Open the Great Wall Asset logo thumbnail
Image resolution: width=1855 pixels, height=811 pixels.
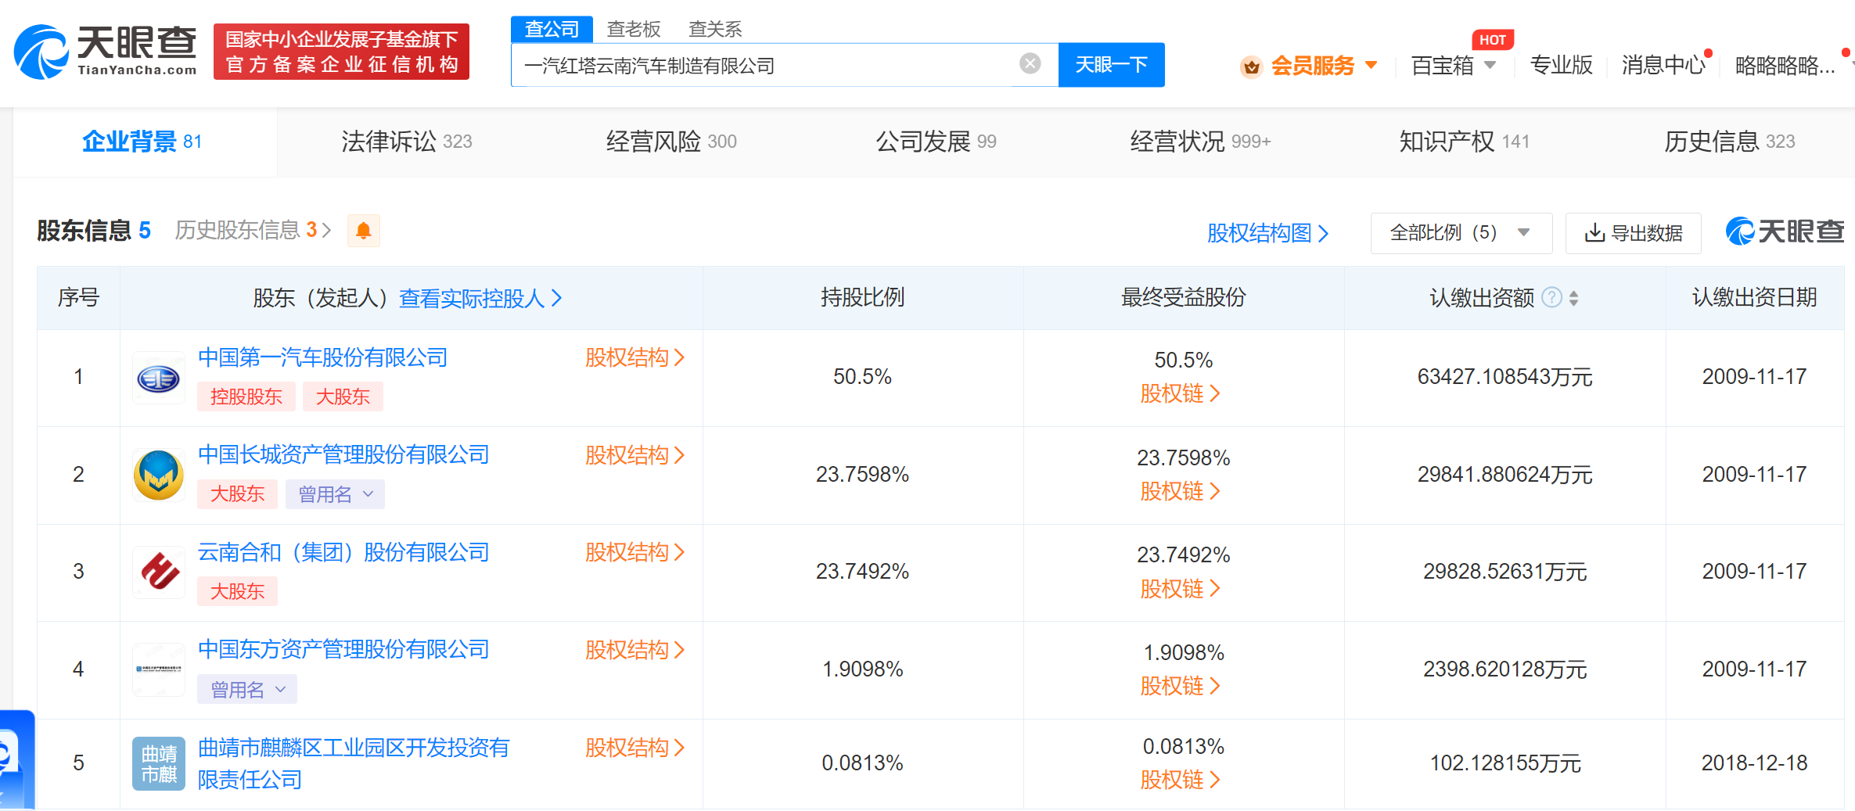[159, 475]
